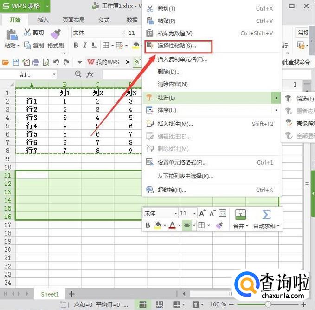Click the select-all corner triangle
The image size is (315, 310).
tap(12, 84)
